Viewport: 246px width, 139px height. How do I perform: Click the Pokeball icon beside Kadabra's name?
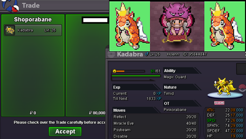click(x=111, y=55)
